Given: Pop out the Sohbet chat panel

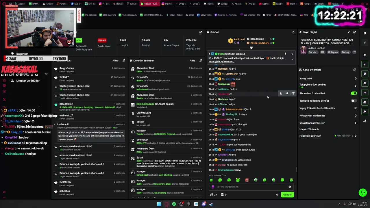Looking at the screenshot, I should tap(293, 32).
